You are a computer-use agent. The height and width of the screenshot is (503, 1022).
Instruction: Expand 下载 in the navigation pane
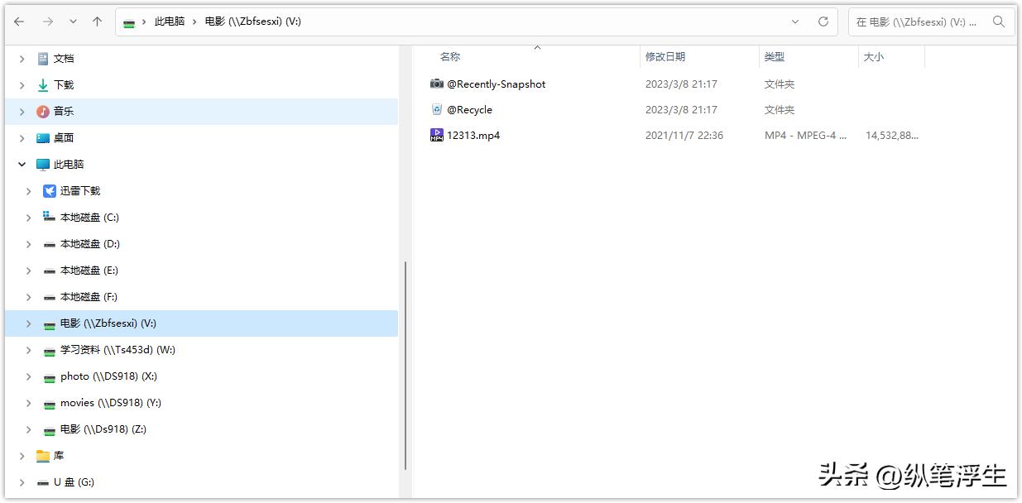[x=22, y=85]
